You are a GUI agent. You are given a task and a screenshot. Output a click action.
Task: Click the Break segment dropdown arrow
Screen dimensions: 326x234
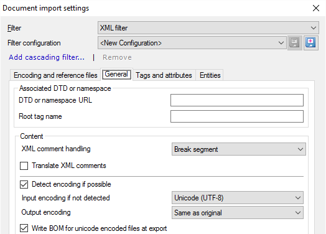300,149
